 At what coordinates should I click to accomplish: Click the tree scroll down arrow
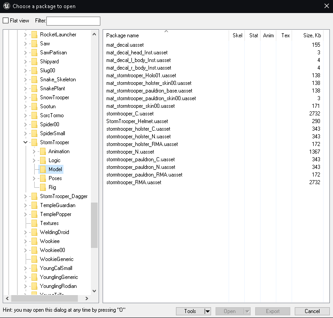coord(94,291)
